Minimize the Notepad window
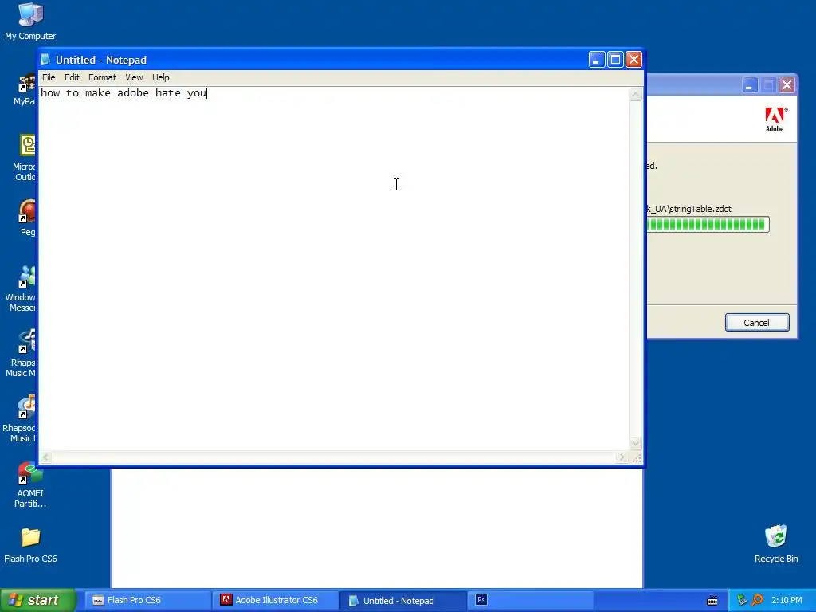816x612 pixels. pos(596,59)
